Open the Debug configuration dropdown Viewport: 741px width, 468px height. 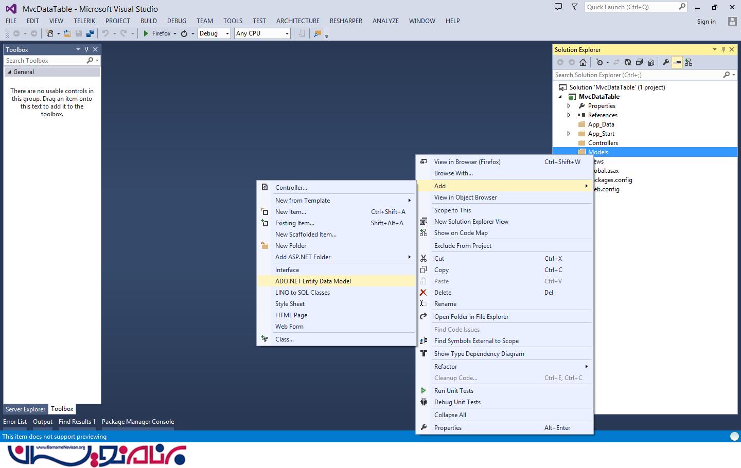214,33
